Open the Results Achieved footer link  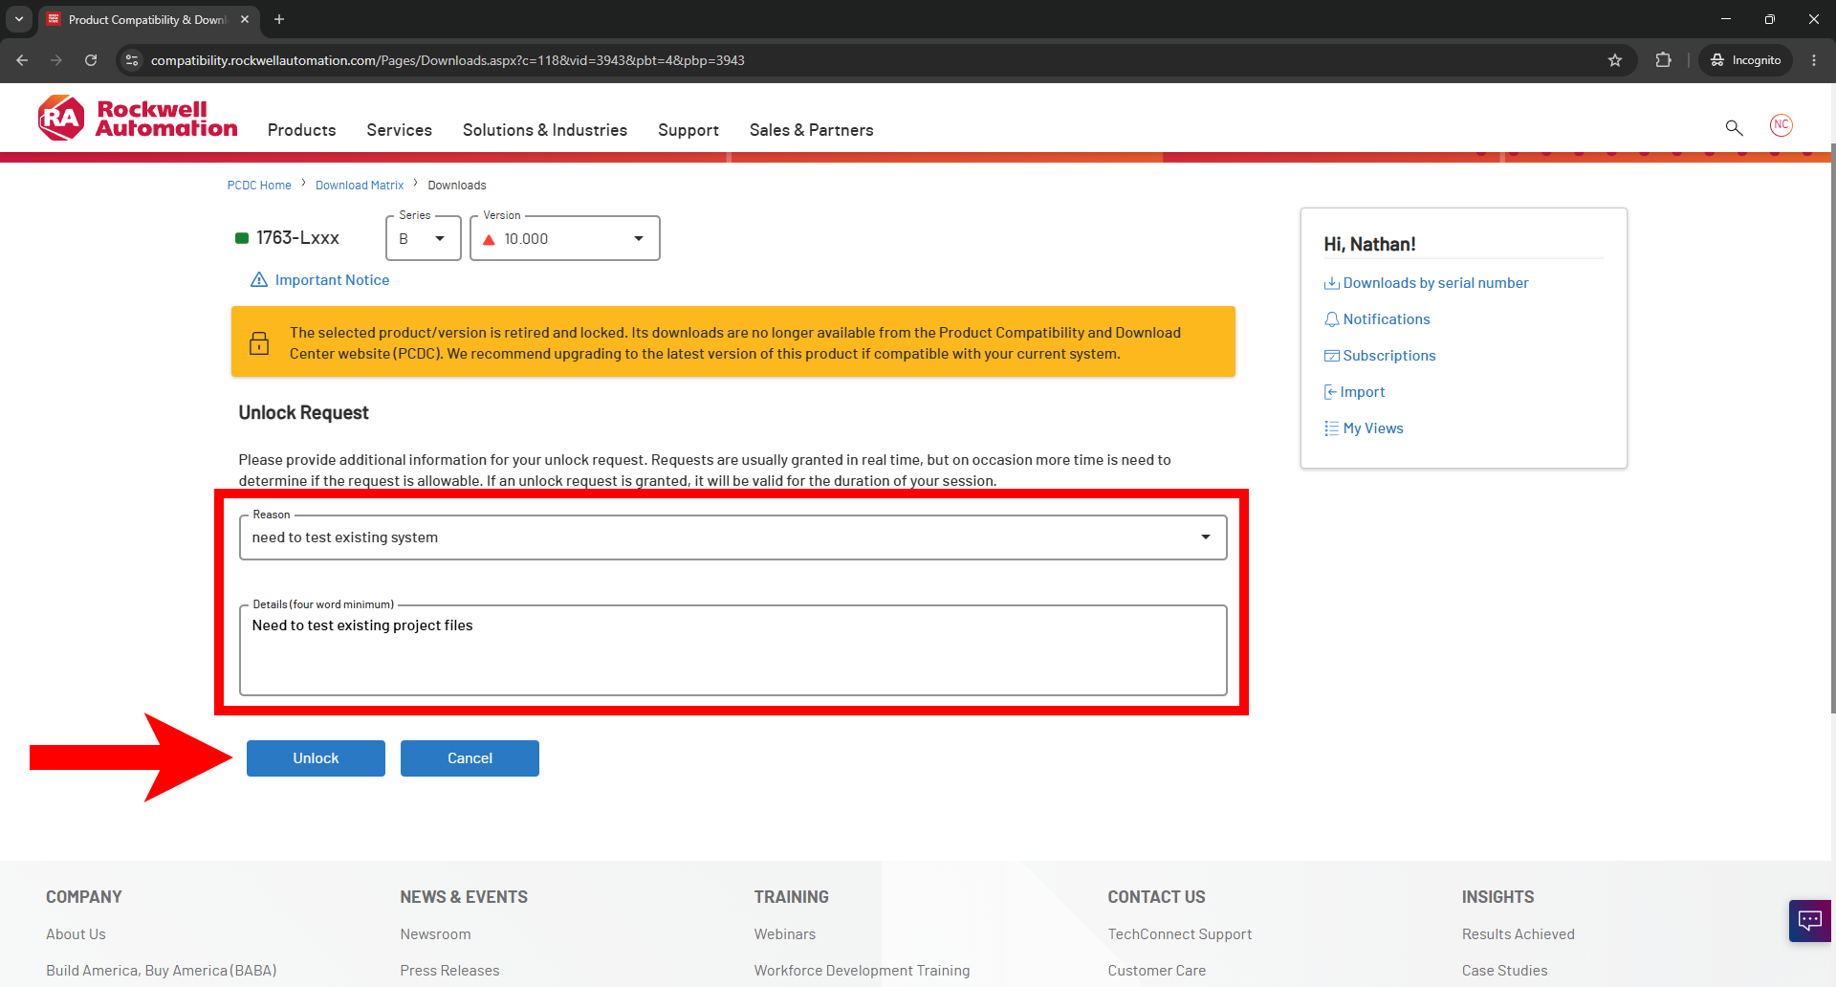pyautogui.click(x=1518, y=934)
